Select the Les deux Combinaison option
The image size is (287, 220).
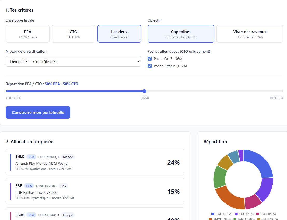tap(119, 34)
